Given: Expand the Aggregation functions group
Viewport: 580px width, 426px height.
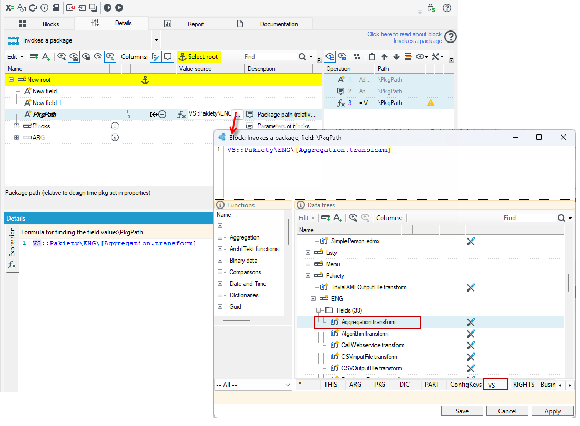Looking at the screenshot, I should [x=220, y=237].
